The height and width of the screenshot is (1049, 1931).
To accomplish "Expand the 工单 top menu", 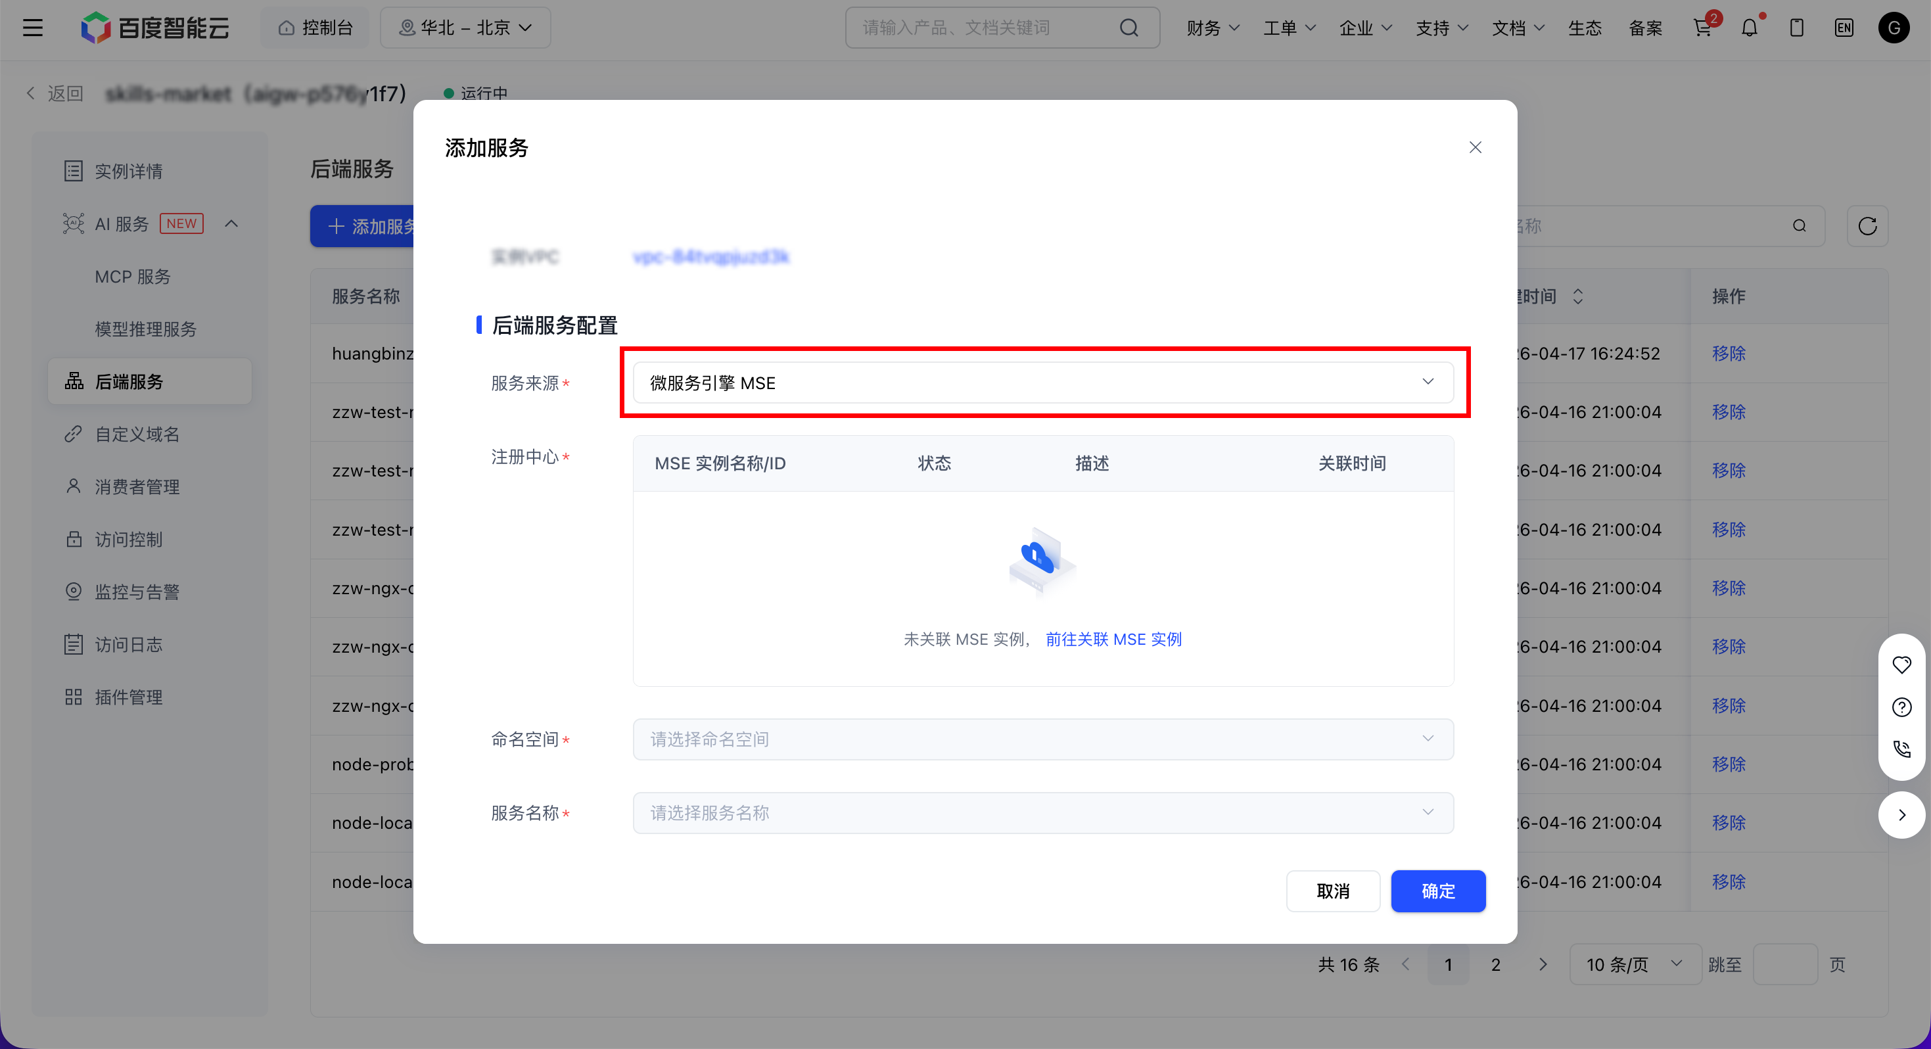I will click(x=1290, y=28).
